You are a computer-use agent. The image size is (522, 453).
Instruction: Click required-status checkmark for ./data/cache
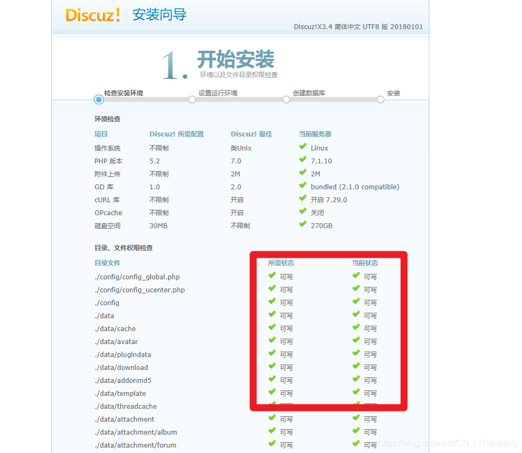(x=273, y=327)
